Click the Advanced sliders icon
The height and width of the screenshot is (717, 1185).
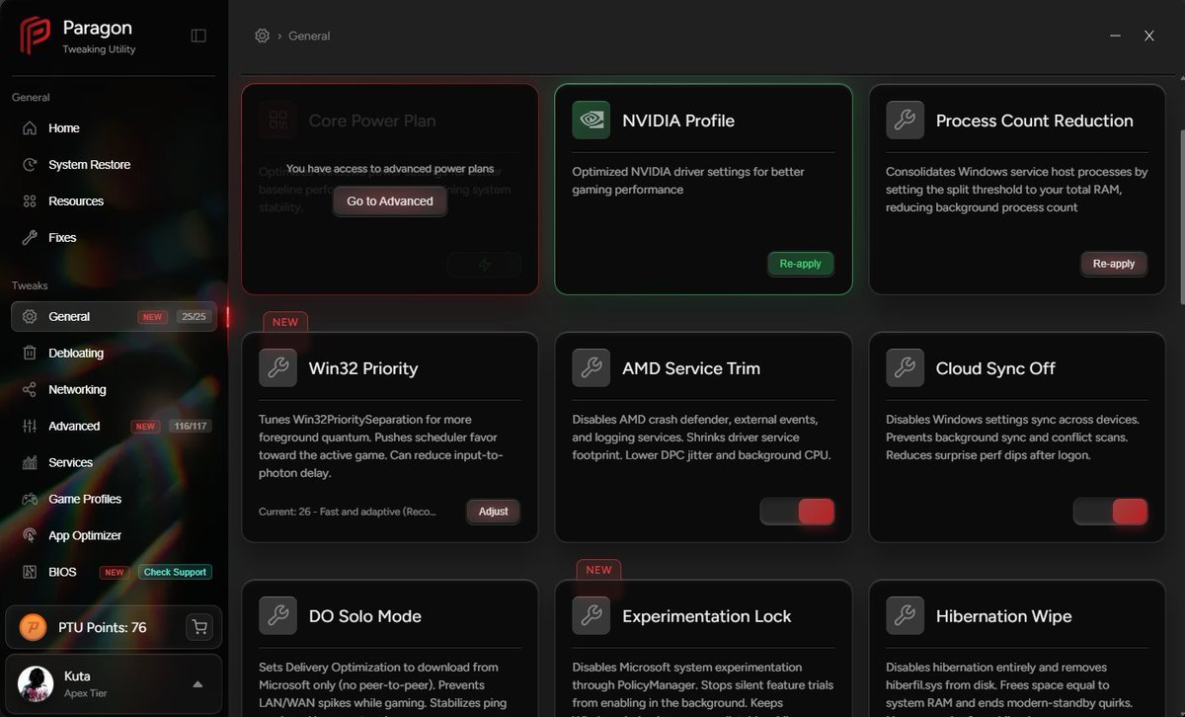pyautogui.click(x=30, y=427)
